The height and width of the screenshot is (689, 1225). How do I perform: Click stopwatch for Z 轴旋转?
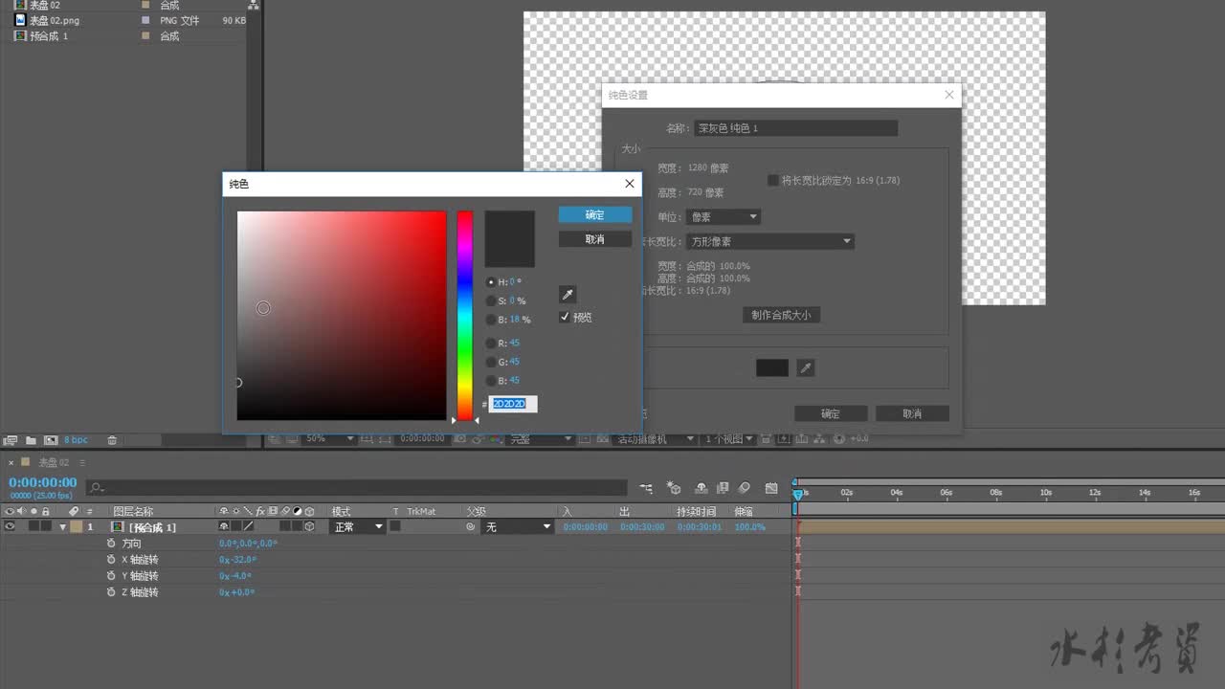(x=111, y=591)
